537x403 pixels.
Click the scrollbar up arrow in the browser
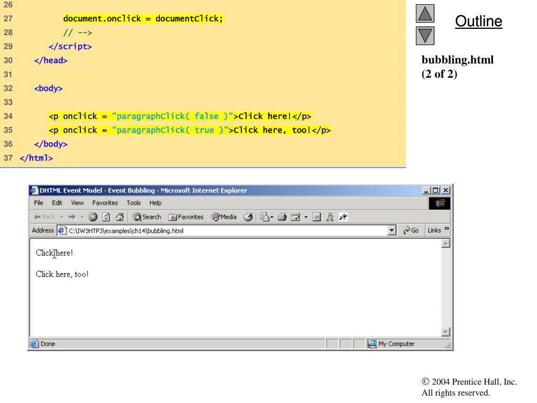446,243
